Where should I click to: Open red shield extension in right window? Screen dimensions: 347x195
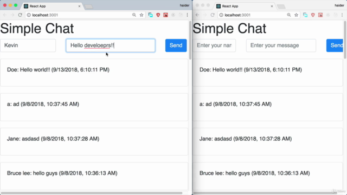pos(313,15)
